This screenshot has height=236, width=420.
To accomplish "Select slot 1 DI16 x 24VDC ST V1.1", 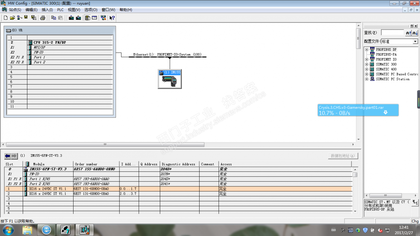I will tap(178, 189).
